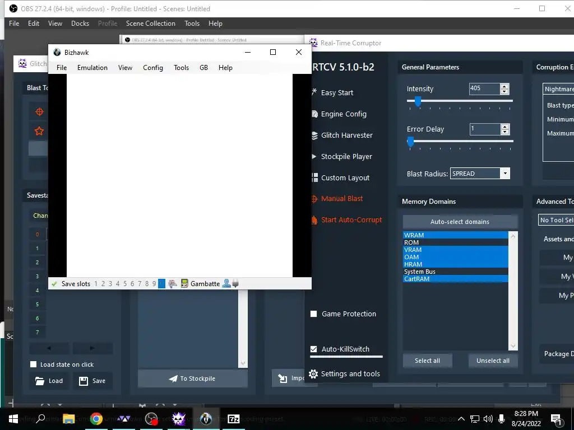Open 7-Zip from the taskbar
This screenshot has width=574, height=430.
[x=233, y=419]
